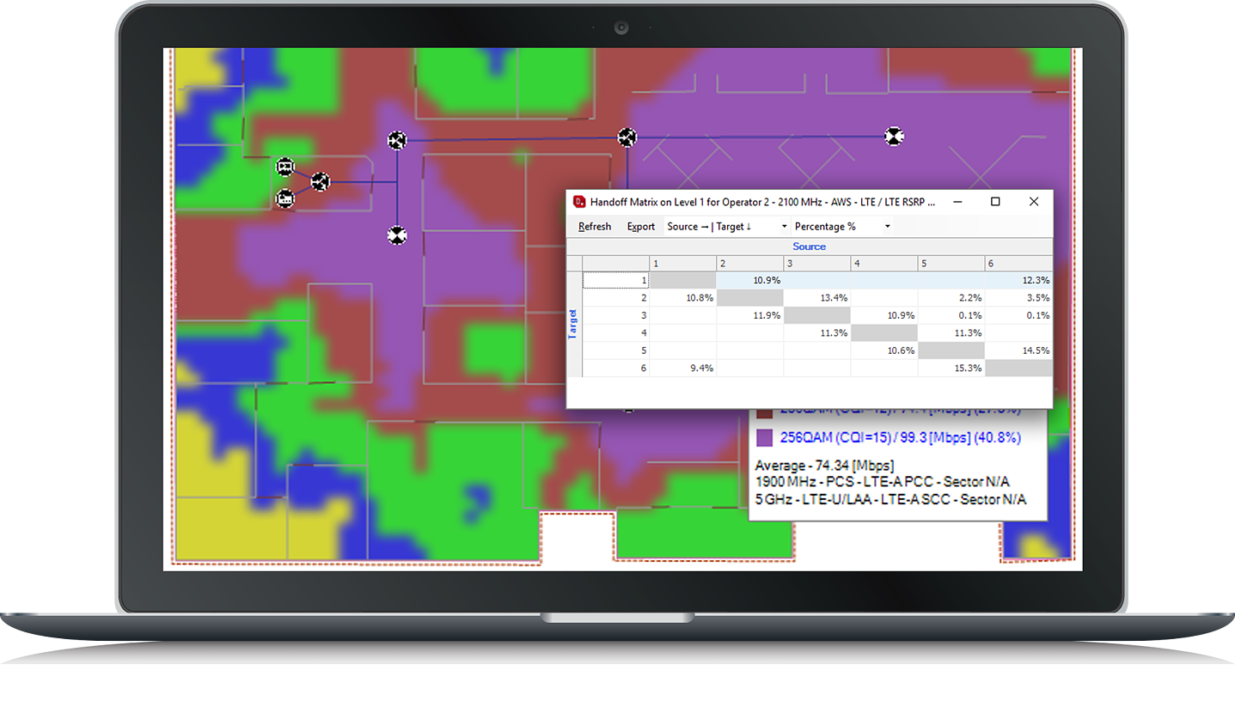Click the 10.8% cell in the matrix
Viewport: 1235px width, 707px height.
[x=682, y=297]
